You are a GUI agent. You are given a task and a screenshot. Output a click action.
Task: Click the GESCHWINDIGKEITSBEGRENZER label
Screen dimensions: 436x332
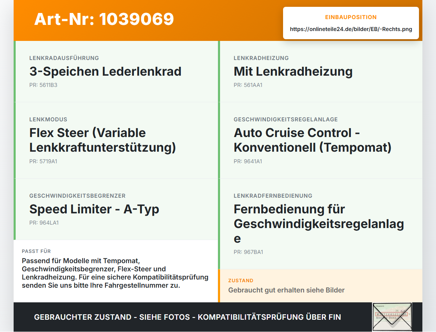(x=77, y=196)
